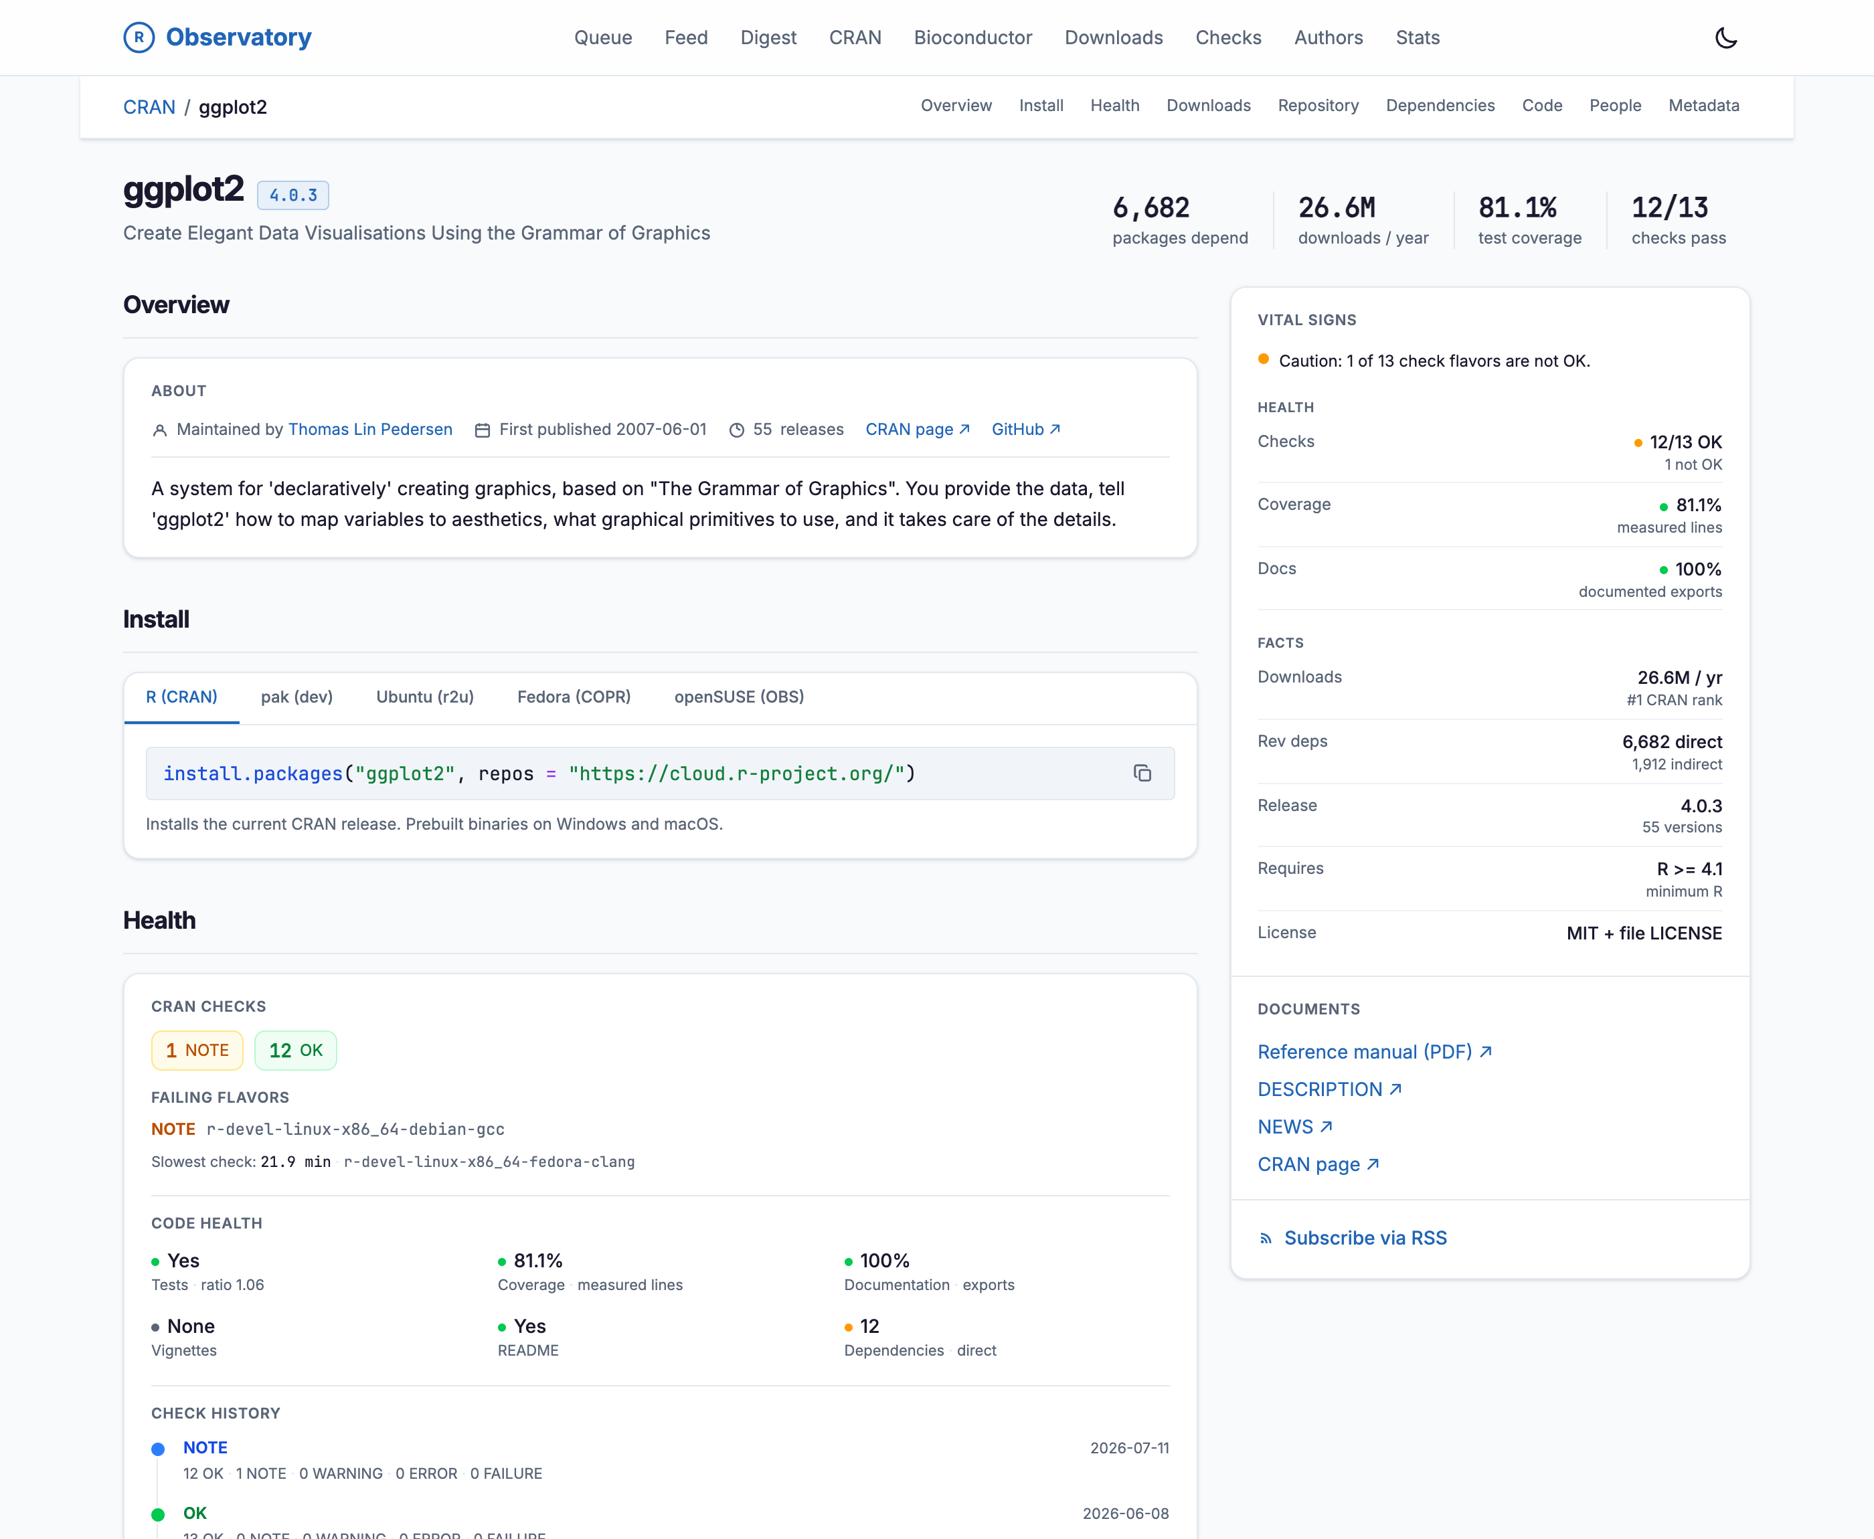Viewport: 1874px width, 1539px height.
Task: Click the install.packages code line
Action: [x=539, y=773]
